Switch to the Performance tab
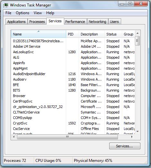This screenshot has height=168, width=151. [x=75, y=22]
